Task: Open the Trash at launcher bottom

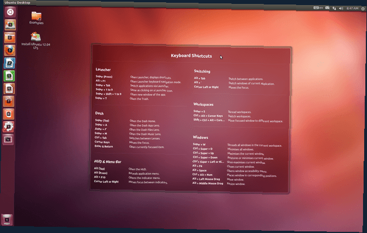Action: (x=7, y=219)
